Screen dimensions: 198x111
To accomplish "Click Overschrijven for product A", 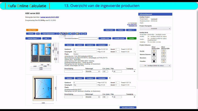I will pos(102,45).
